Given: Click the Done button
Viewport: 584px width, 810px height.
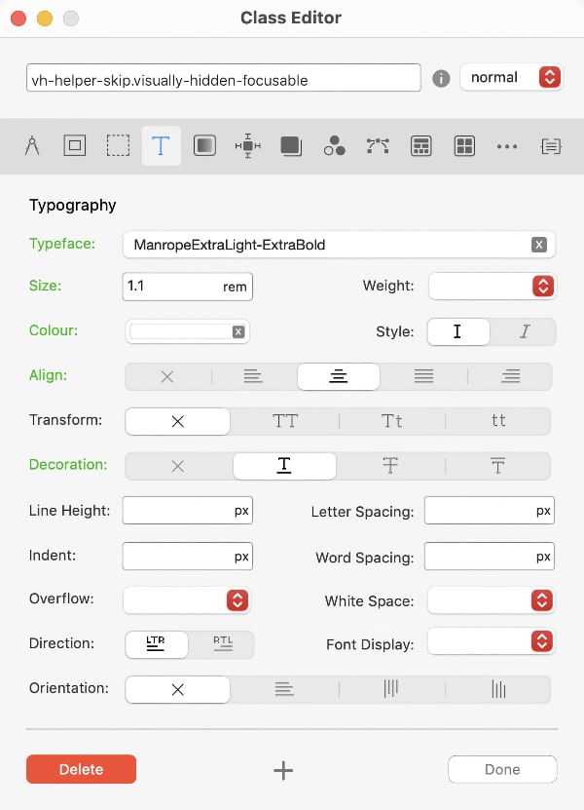Looking at the screenshot, I should [x=502, y=769].
